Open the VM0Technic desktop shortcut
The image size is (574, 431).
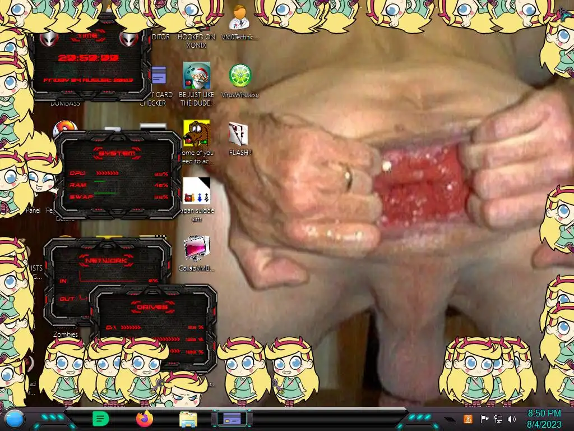pos(240,23)
